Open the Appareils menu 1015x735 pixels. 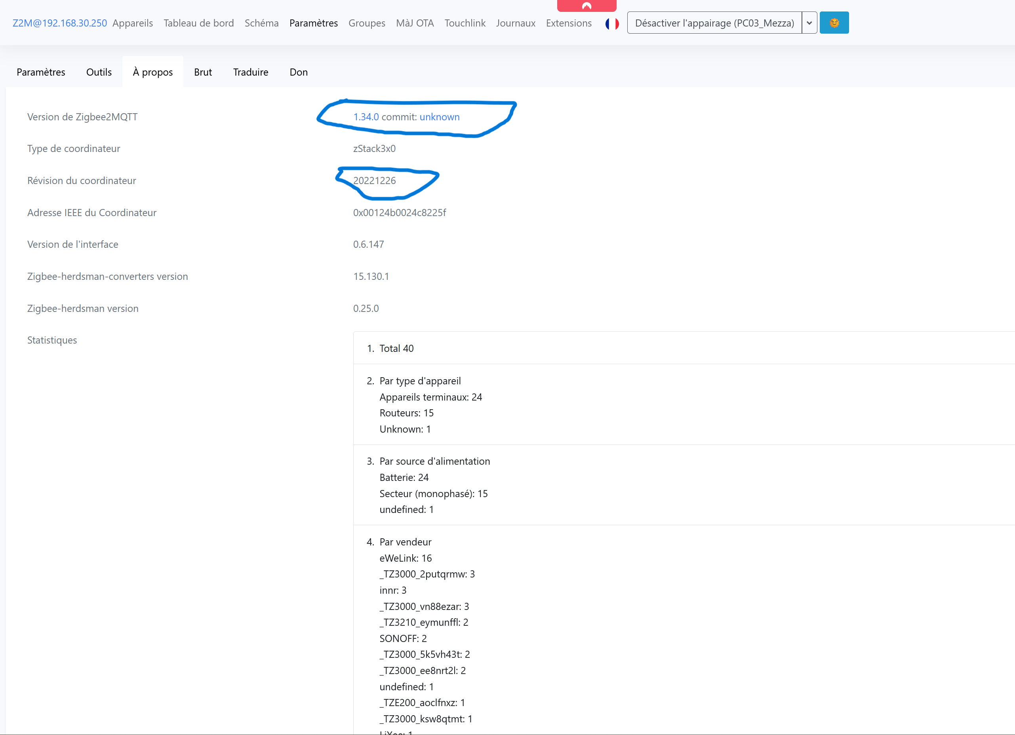[x=133, y=23]
